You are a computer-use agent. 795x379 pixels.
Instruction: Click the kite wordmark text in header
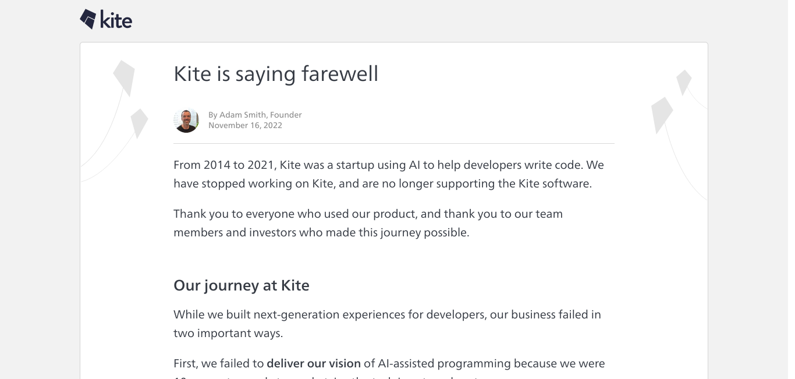[116, 20]
